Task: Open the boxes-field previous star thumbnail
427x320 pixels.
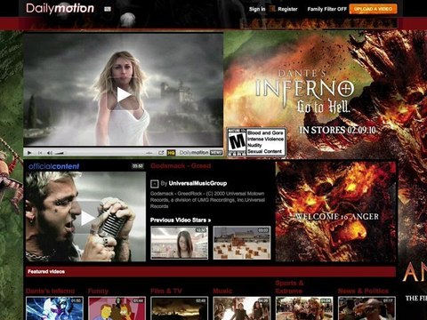Action: pos(242,243)
